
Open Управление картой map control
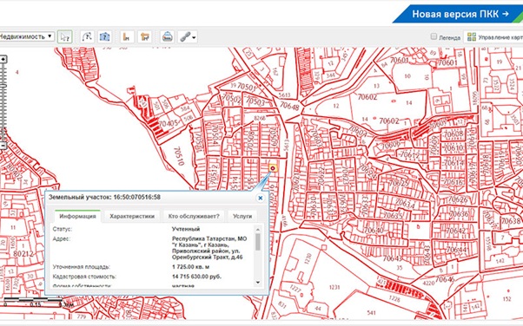click(x=494, y=37)
